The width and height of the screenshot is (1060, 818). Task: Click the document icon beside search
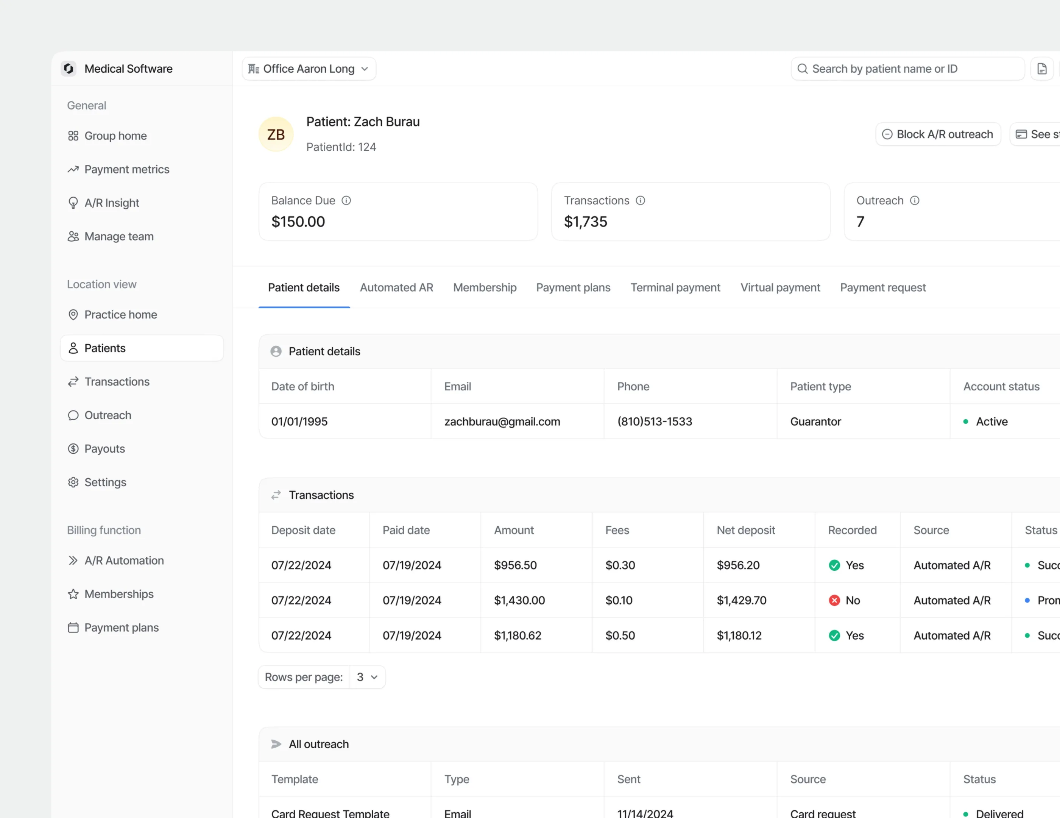coord(1041,69)
